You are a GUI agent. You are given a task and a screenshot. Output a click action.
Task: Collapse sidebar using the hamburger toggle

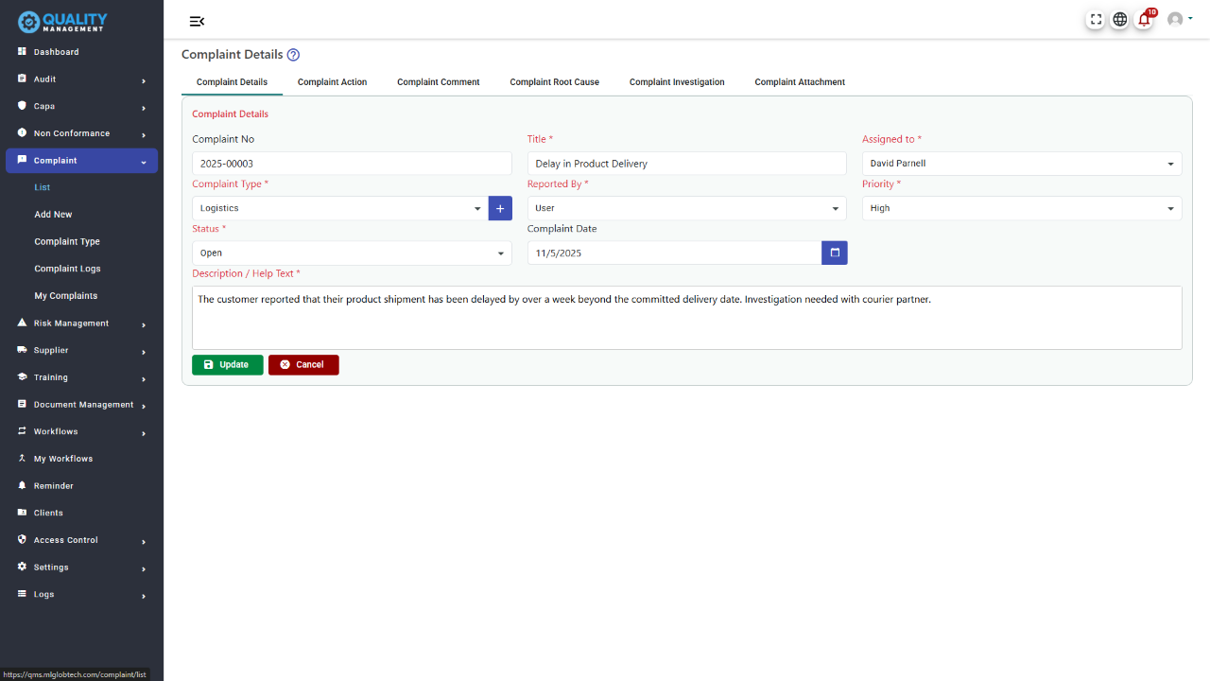[196, 21]
